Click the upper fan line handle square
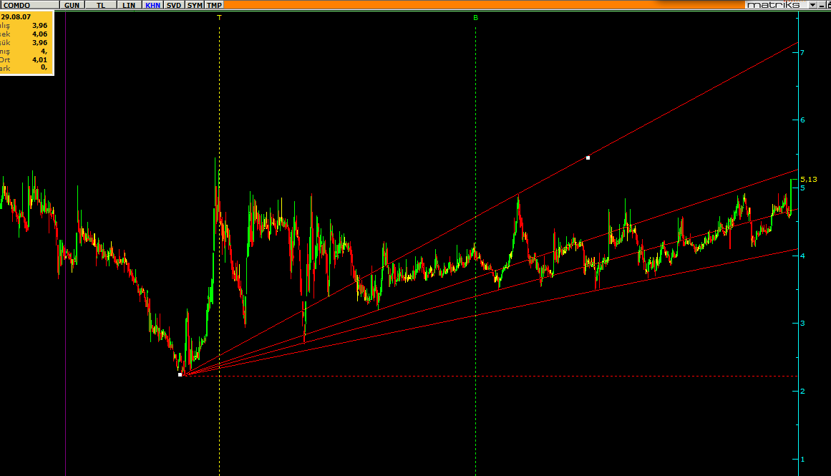The image size is (831, 476). [x=588, y=158]
